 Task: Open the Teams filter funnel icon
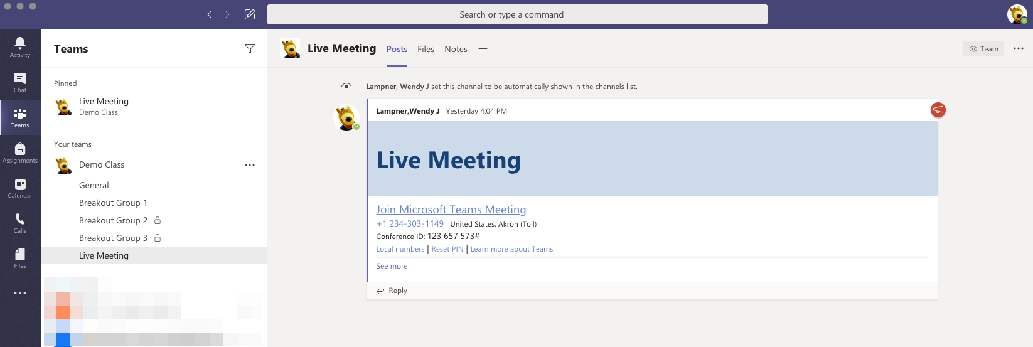pyautogui.click(x=250, y=48)
